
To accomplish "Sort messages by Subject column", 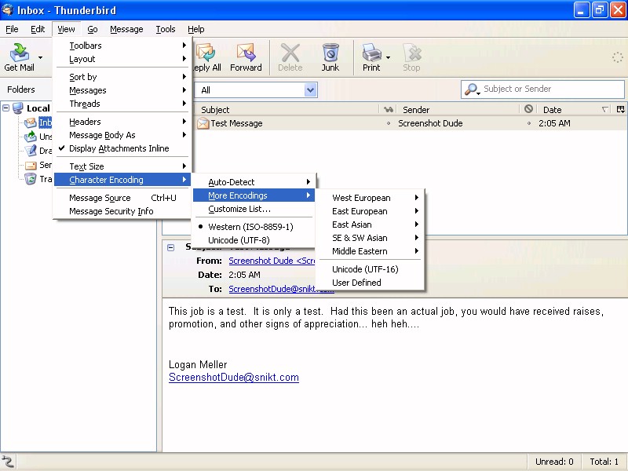I will 287,109.
